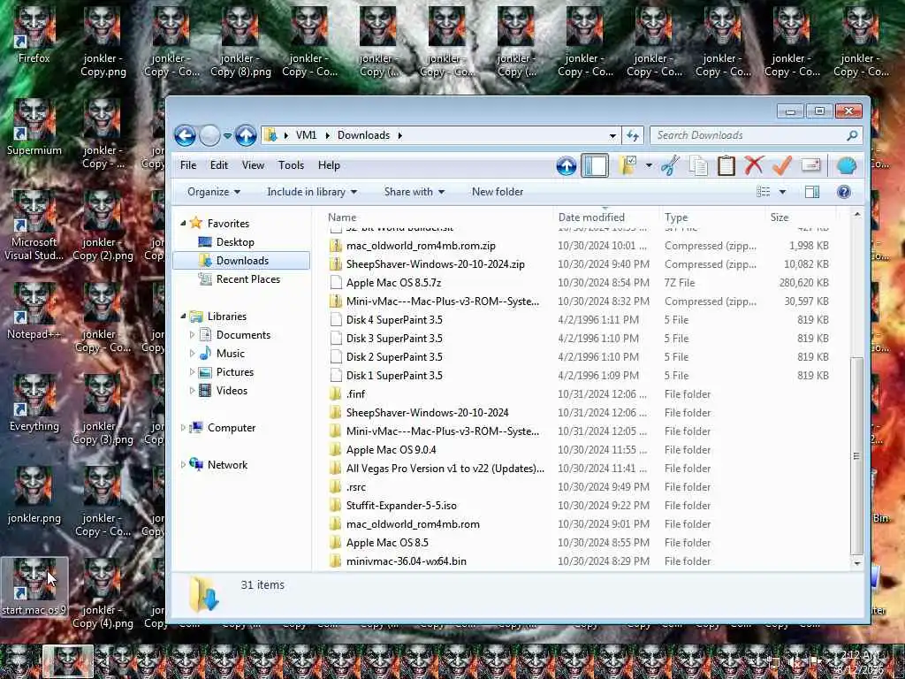Click the Back navigation arrow
This screenshot has height=679, width=905.
tap(186, 135)
